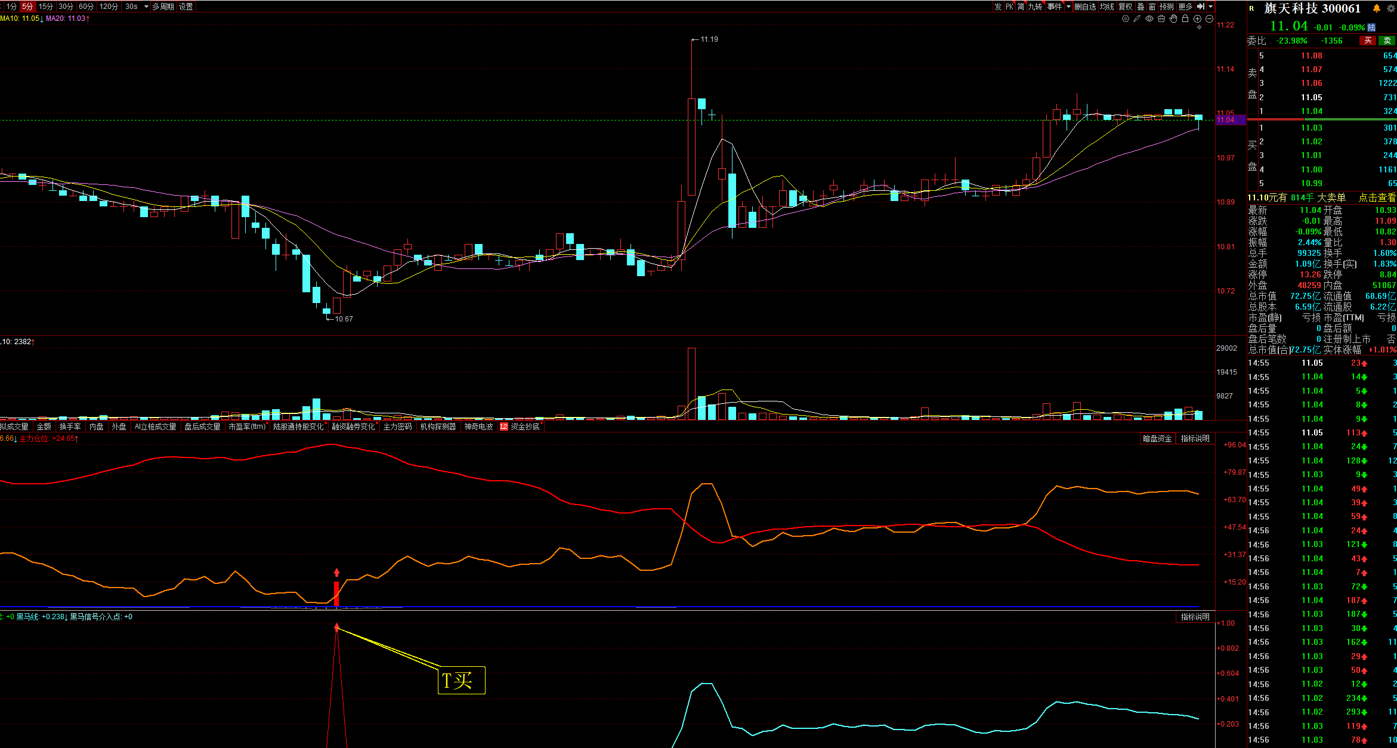This screenshot has width=1397, height=748.
Task: Zoom in with the plus circle icon
Action: pyautogui.click(x=1197, y=18)
